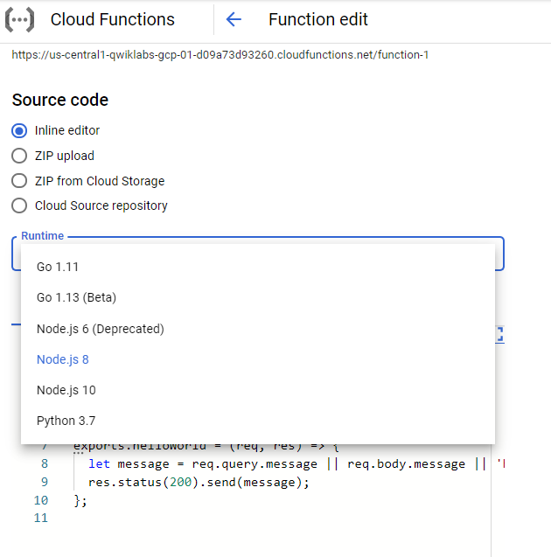Select the ZIP upload radio button
Screen dimensions: 551x557
tap(19, 156)
